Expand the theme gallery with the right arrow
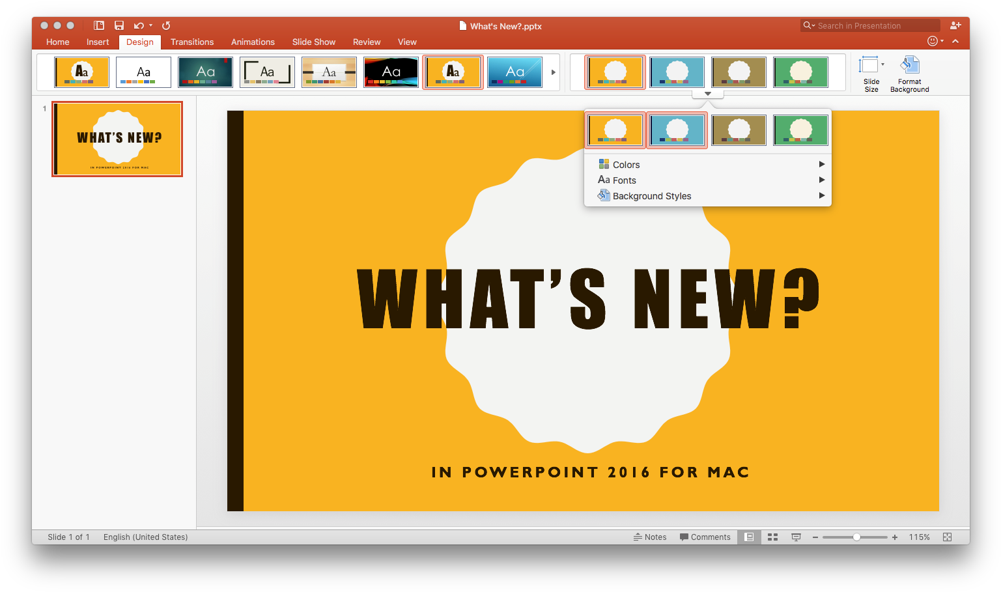This screenshot has width=1001, height=592. pos(553,72)
